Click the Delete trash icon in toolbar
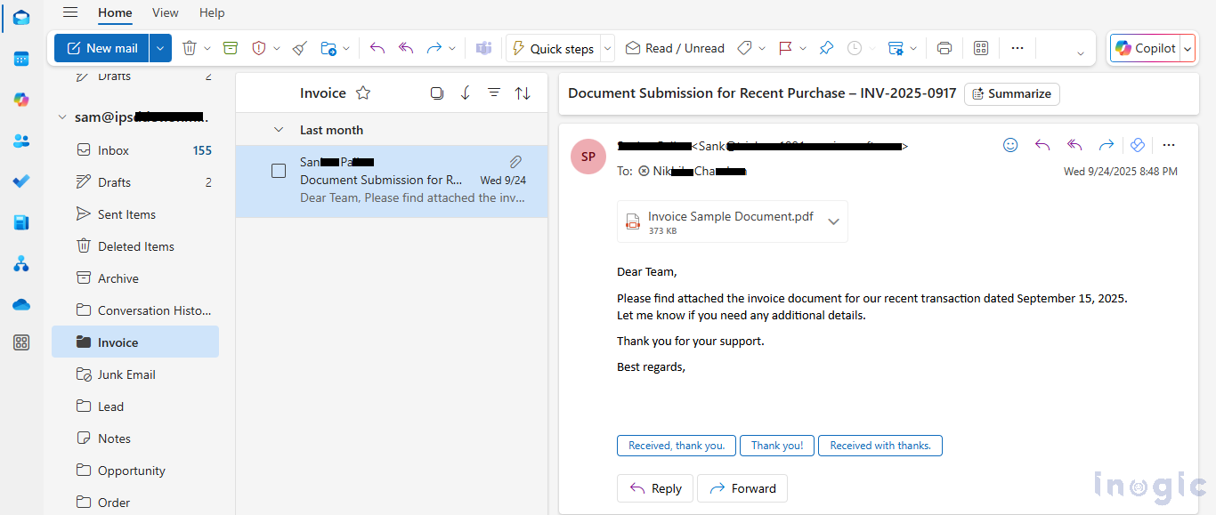Screen dimensions: 1216x515 [x=190, y=48]
